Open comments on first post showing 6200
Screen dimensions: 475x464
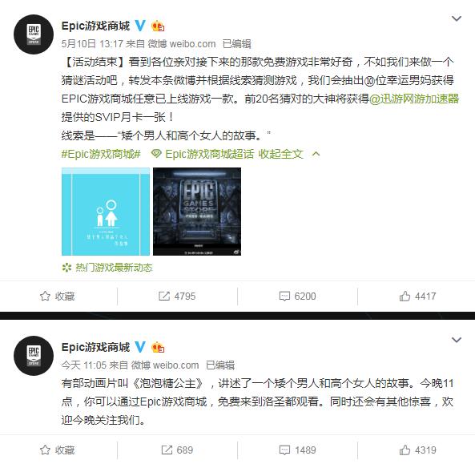click(297, 296)
